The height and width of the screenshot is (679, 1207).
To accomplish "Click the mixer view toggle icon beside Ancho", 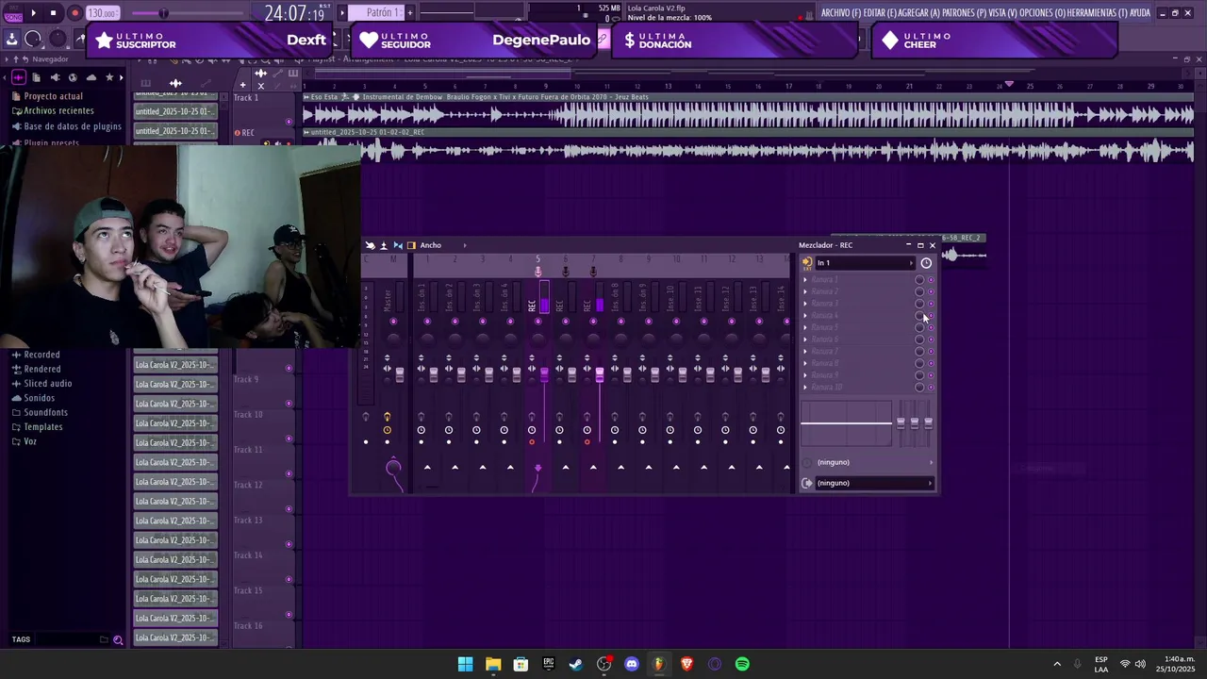I will (411, 245).
